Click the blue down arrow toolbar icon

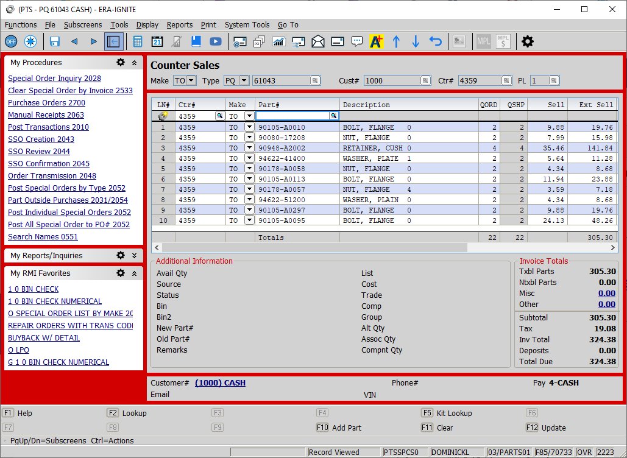tap(416, 41)
